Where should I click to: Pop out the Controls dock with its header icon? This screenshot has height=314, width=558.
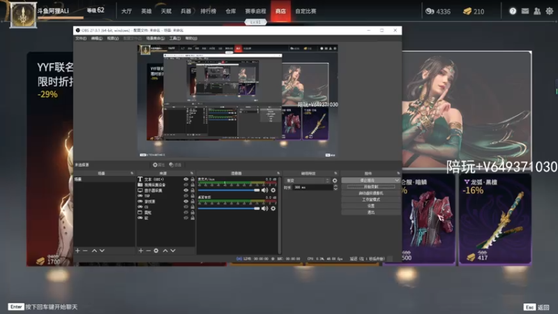pyautogui.click(x=398, y=173)
